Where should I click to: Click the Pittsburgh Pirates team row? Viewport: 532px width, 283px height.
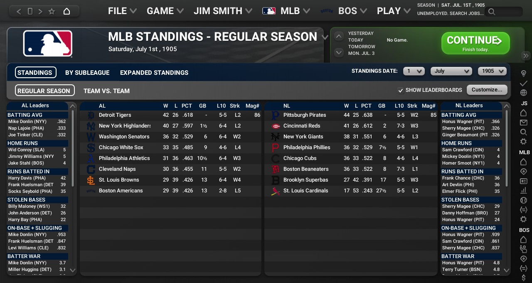pos(305,115)
